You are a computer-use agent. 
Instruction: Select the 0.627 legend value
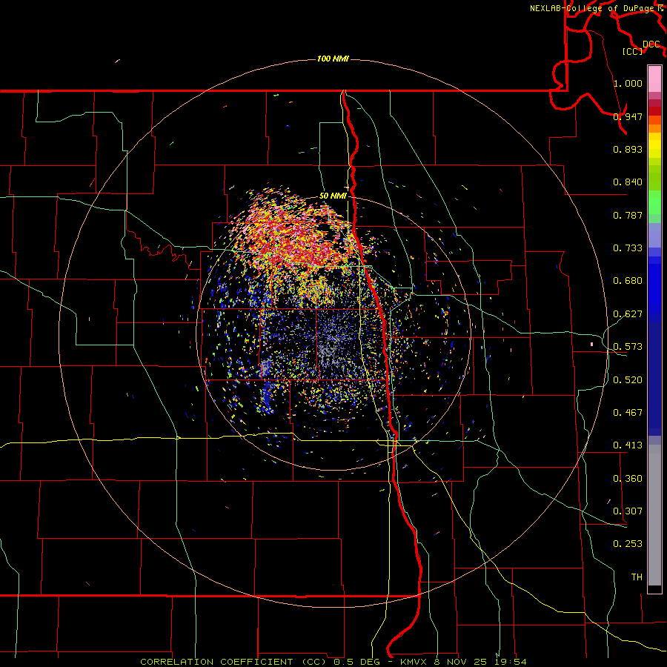pos(628,313)
